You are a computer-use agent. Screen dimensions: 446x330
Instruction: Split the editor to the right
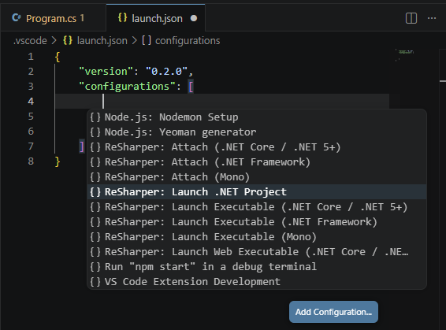tap(411, 18)
